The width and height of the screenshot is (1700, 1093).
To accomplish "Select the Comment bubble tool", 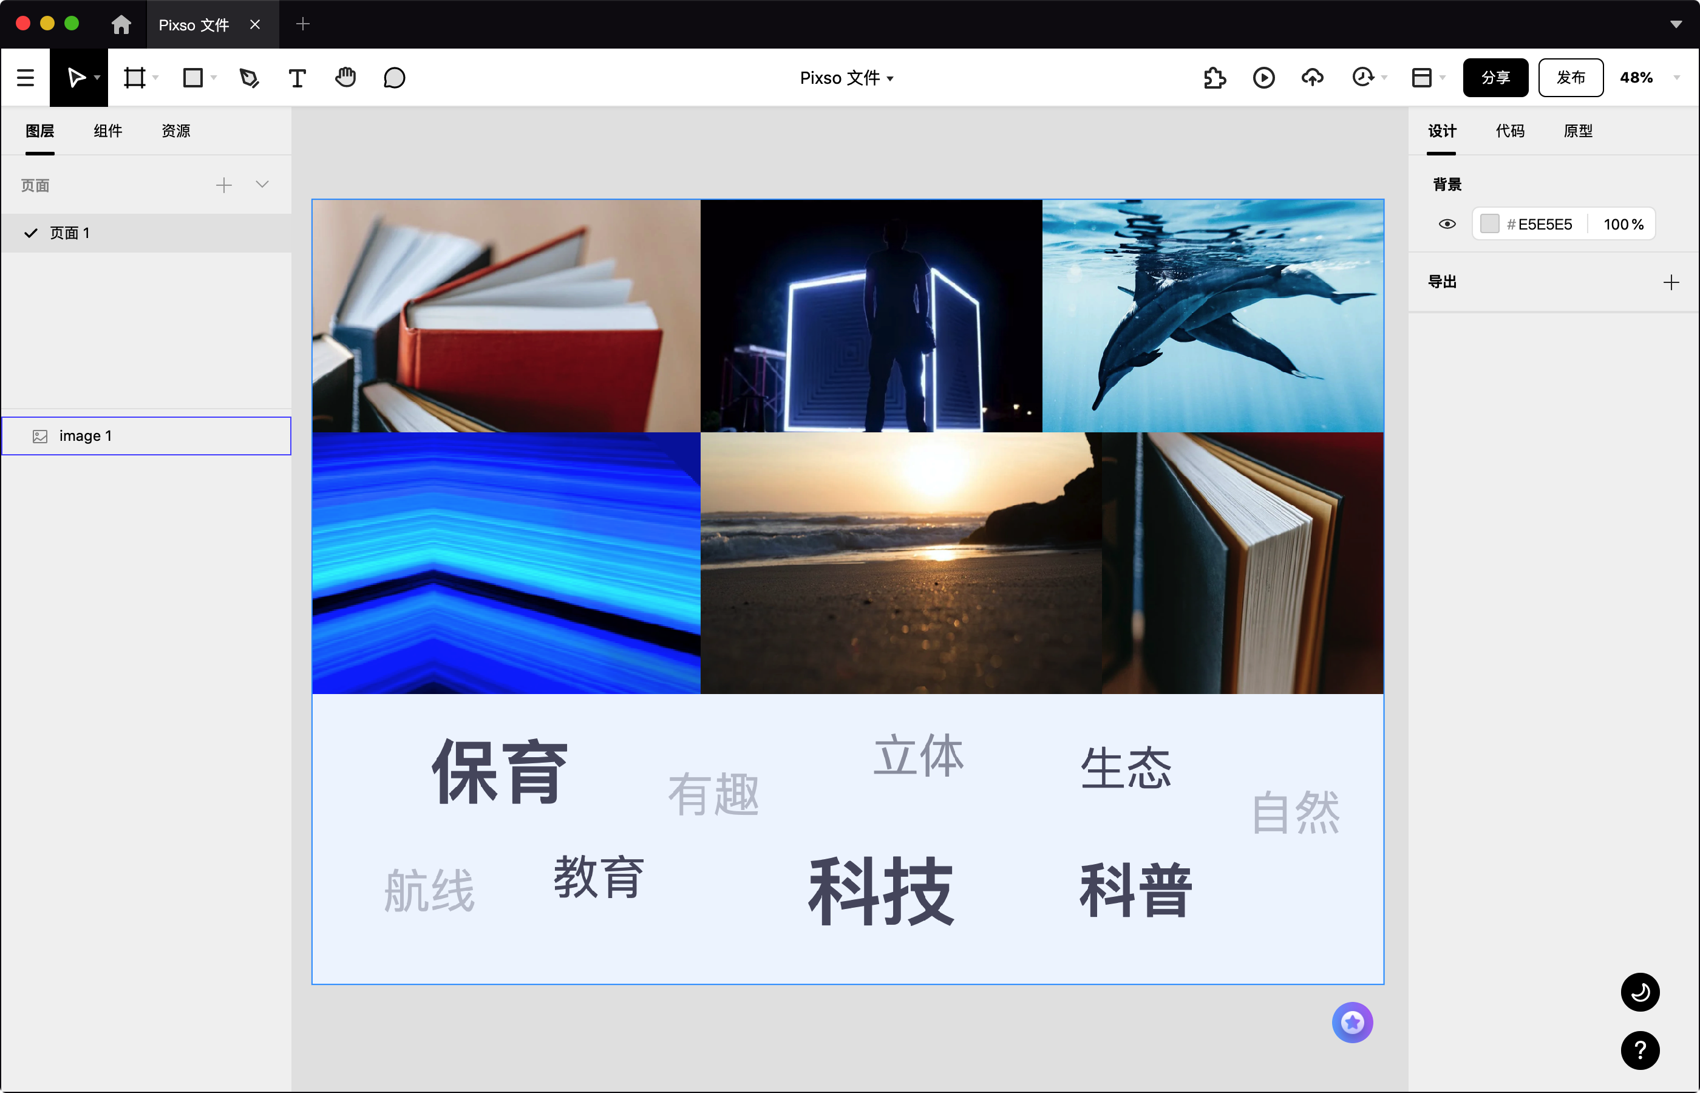I will click(x=395, y=77).
